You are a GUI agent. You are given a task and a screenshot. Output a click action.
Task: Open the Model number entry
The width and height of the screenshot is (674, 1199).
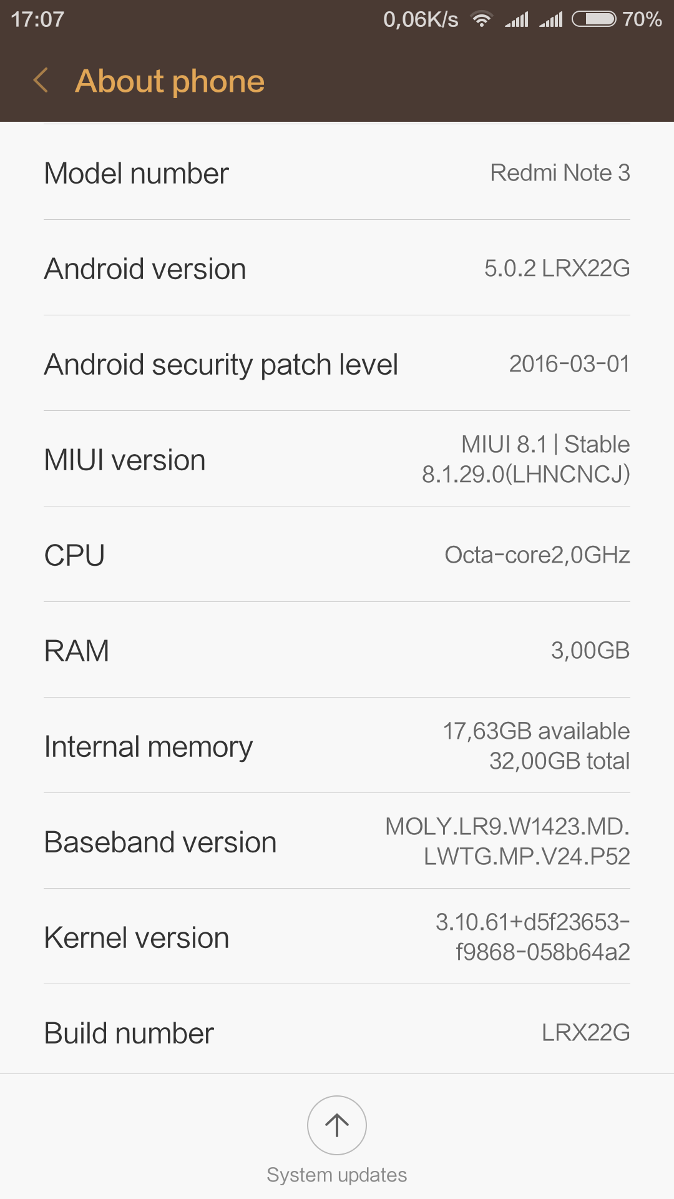(x=337, y=173)
